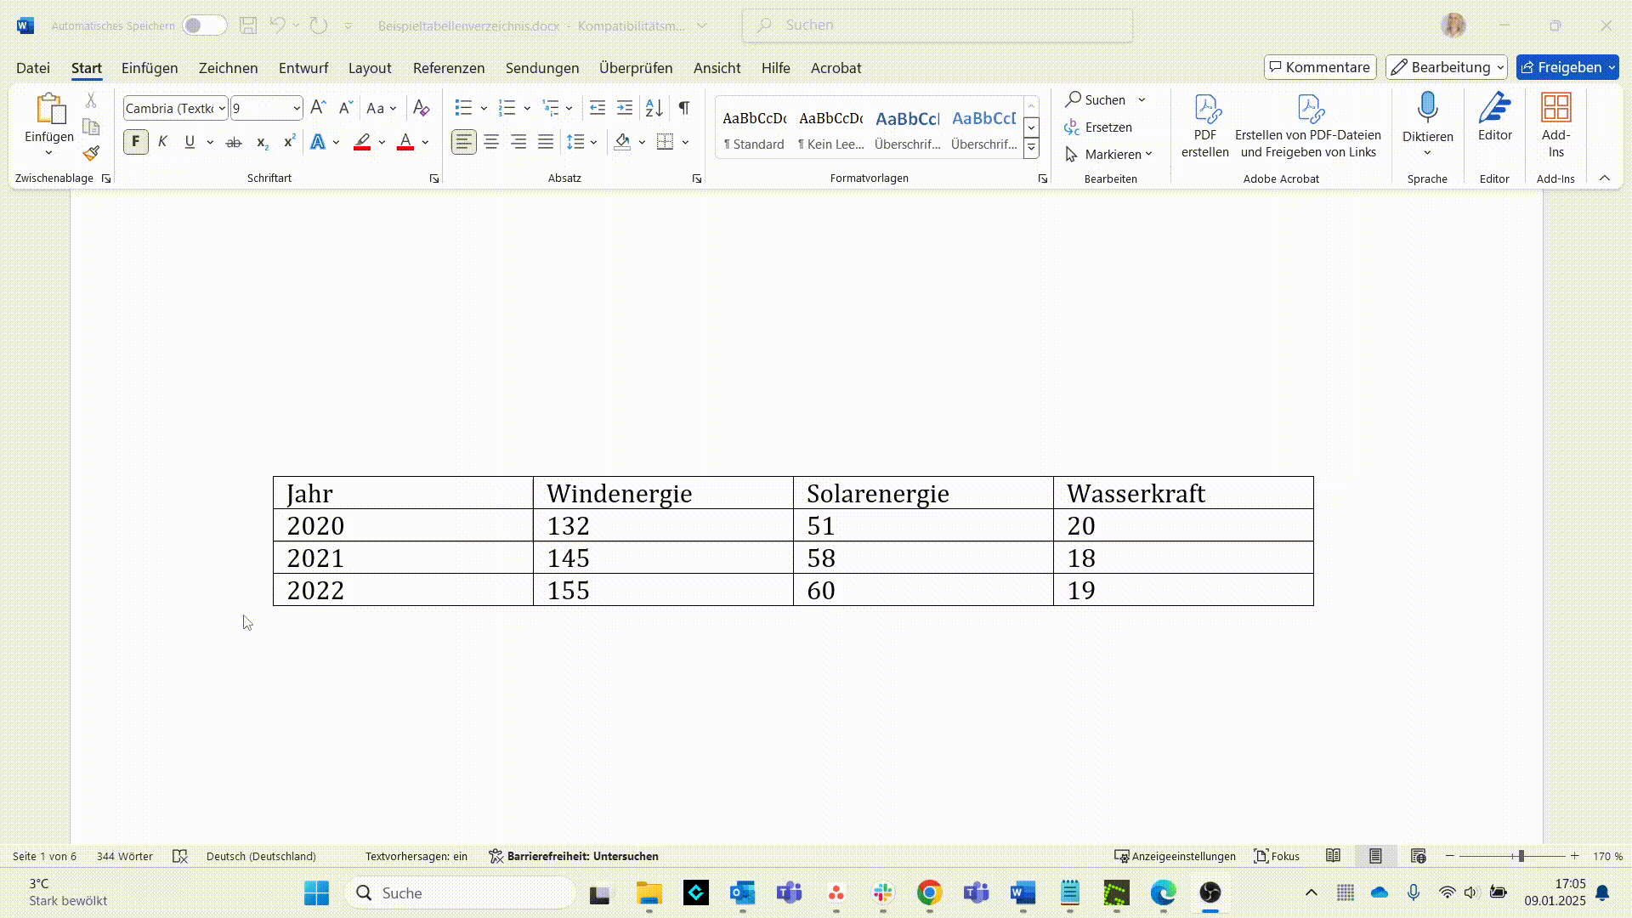This screenshot has height=918, width=1632.
Task: Expand the font size dropdown
Action: pyautogui.click(x=296, y=109)
